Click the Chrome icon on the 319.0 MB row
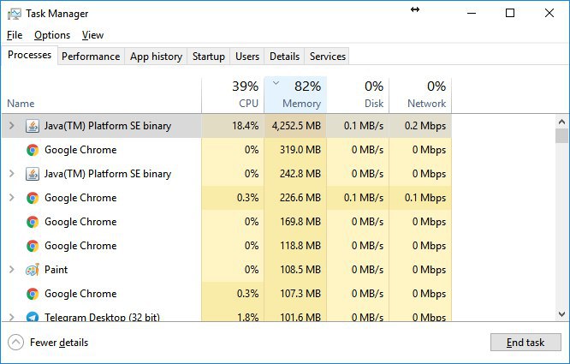 33,150
